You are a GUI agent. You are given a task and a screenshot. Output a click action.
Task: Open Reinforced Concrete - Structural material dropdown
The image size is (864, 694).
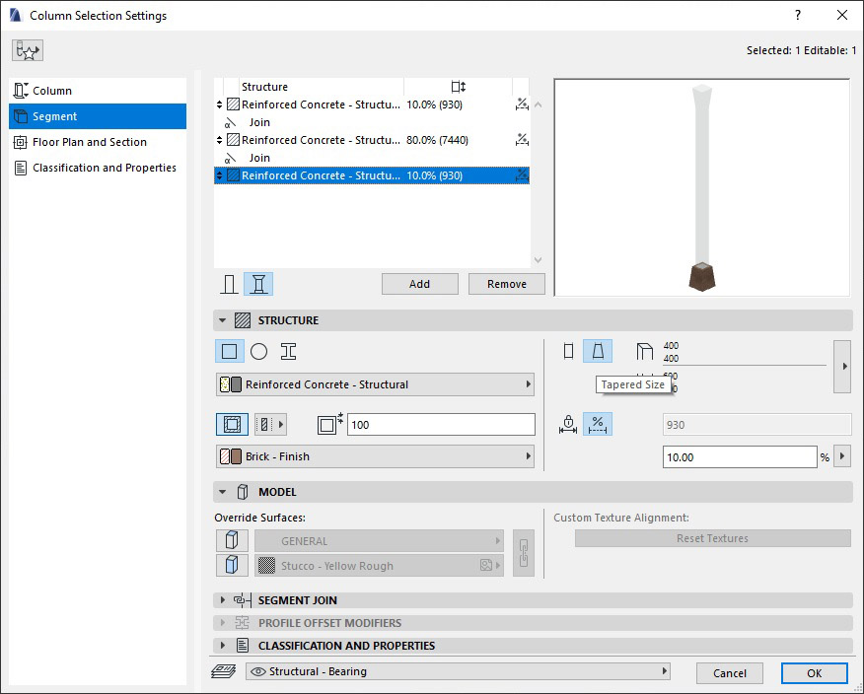point(375,384)
